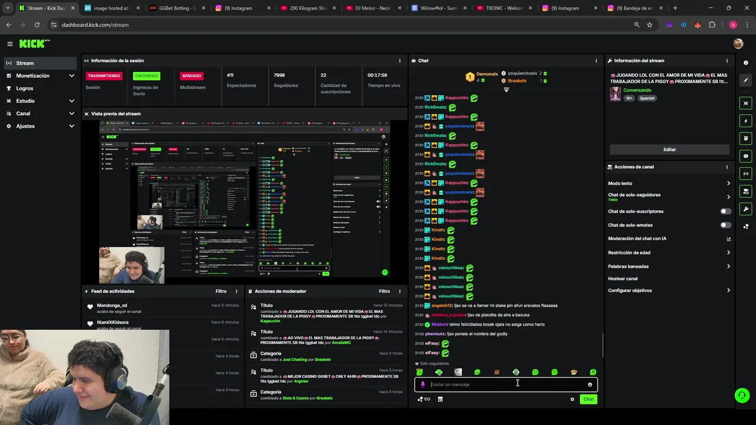Screen dimensions: 756x425
Task: Open Restricción de edad submenu
Action: point(669,253)
